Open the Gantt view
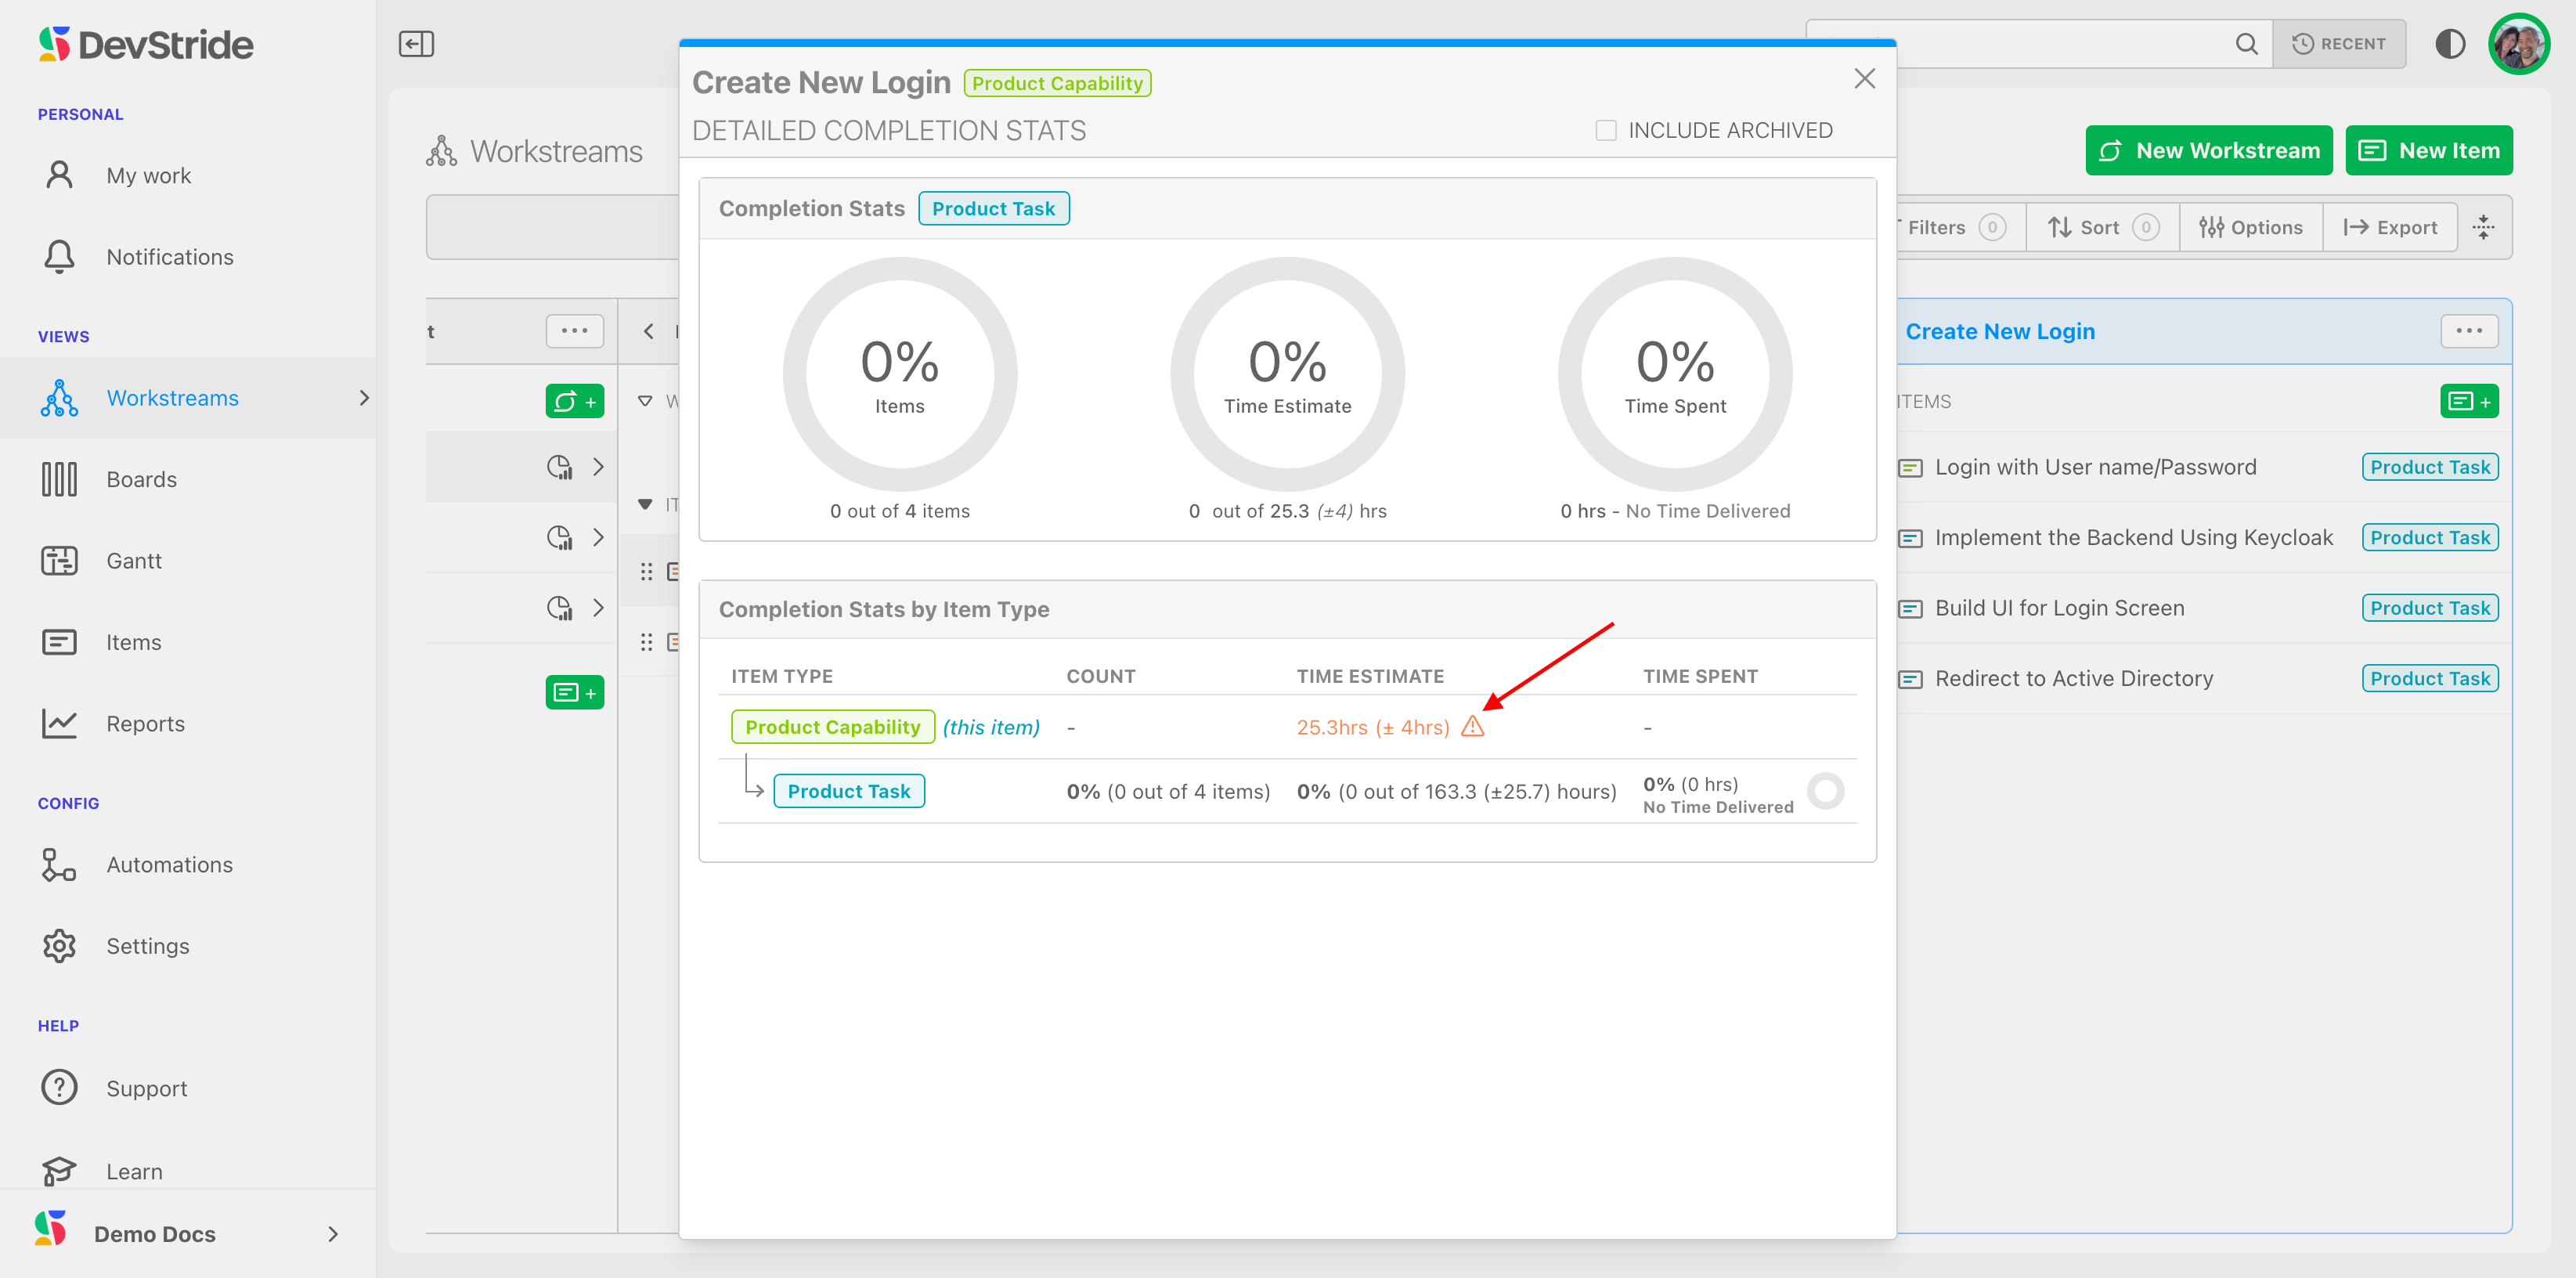The height and width of the screenshot is (1278, 2576). click(134, 561)
